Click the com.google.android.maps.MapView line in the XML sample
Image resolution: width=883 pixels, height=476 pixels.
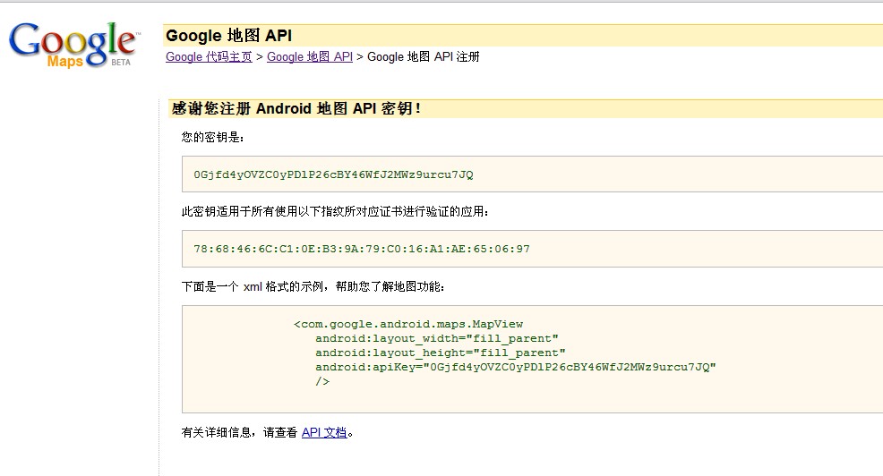click(408, 324)
